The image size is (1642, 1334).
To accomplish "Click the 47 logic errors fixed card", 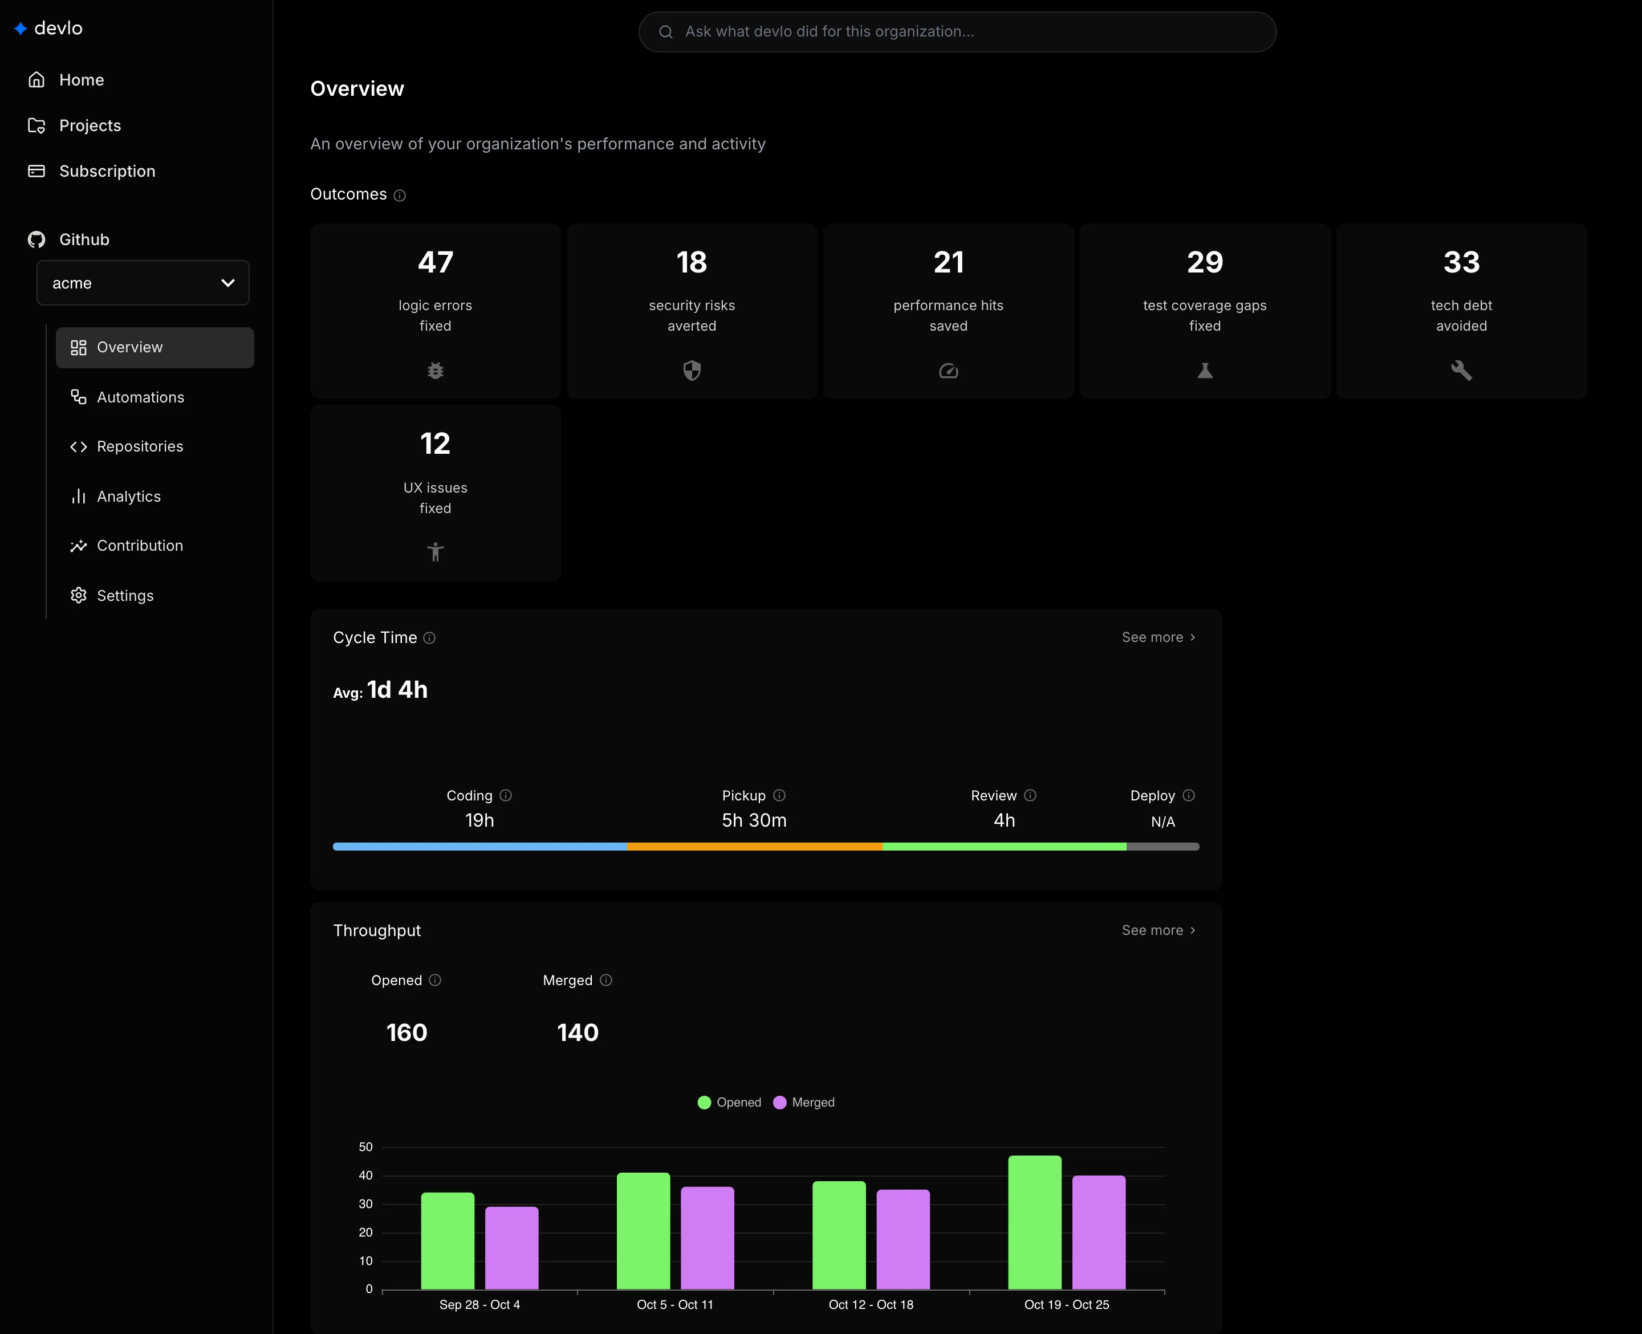I will point(435,311).
